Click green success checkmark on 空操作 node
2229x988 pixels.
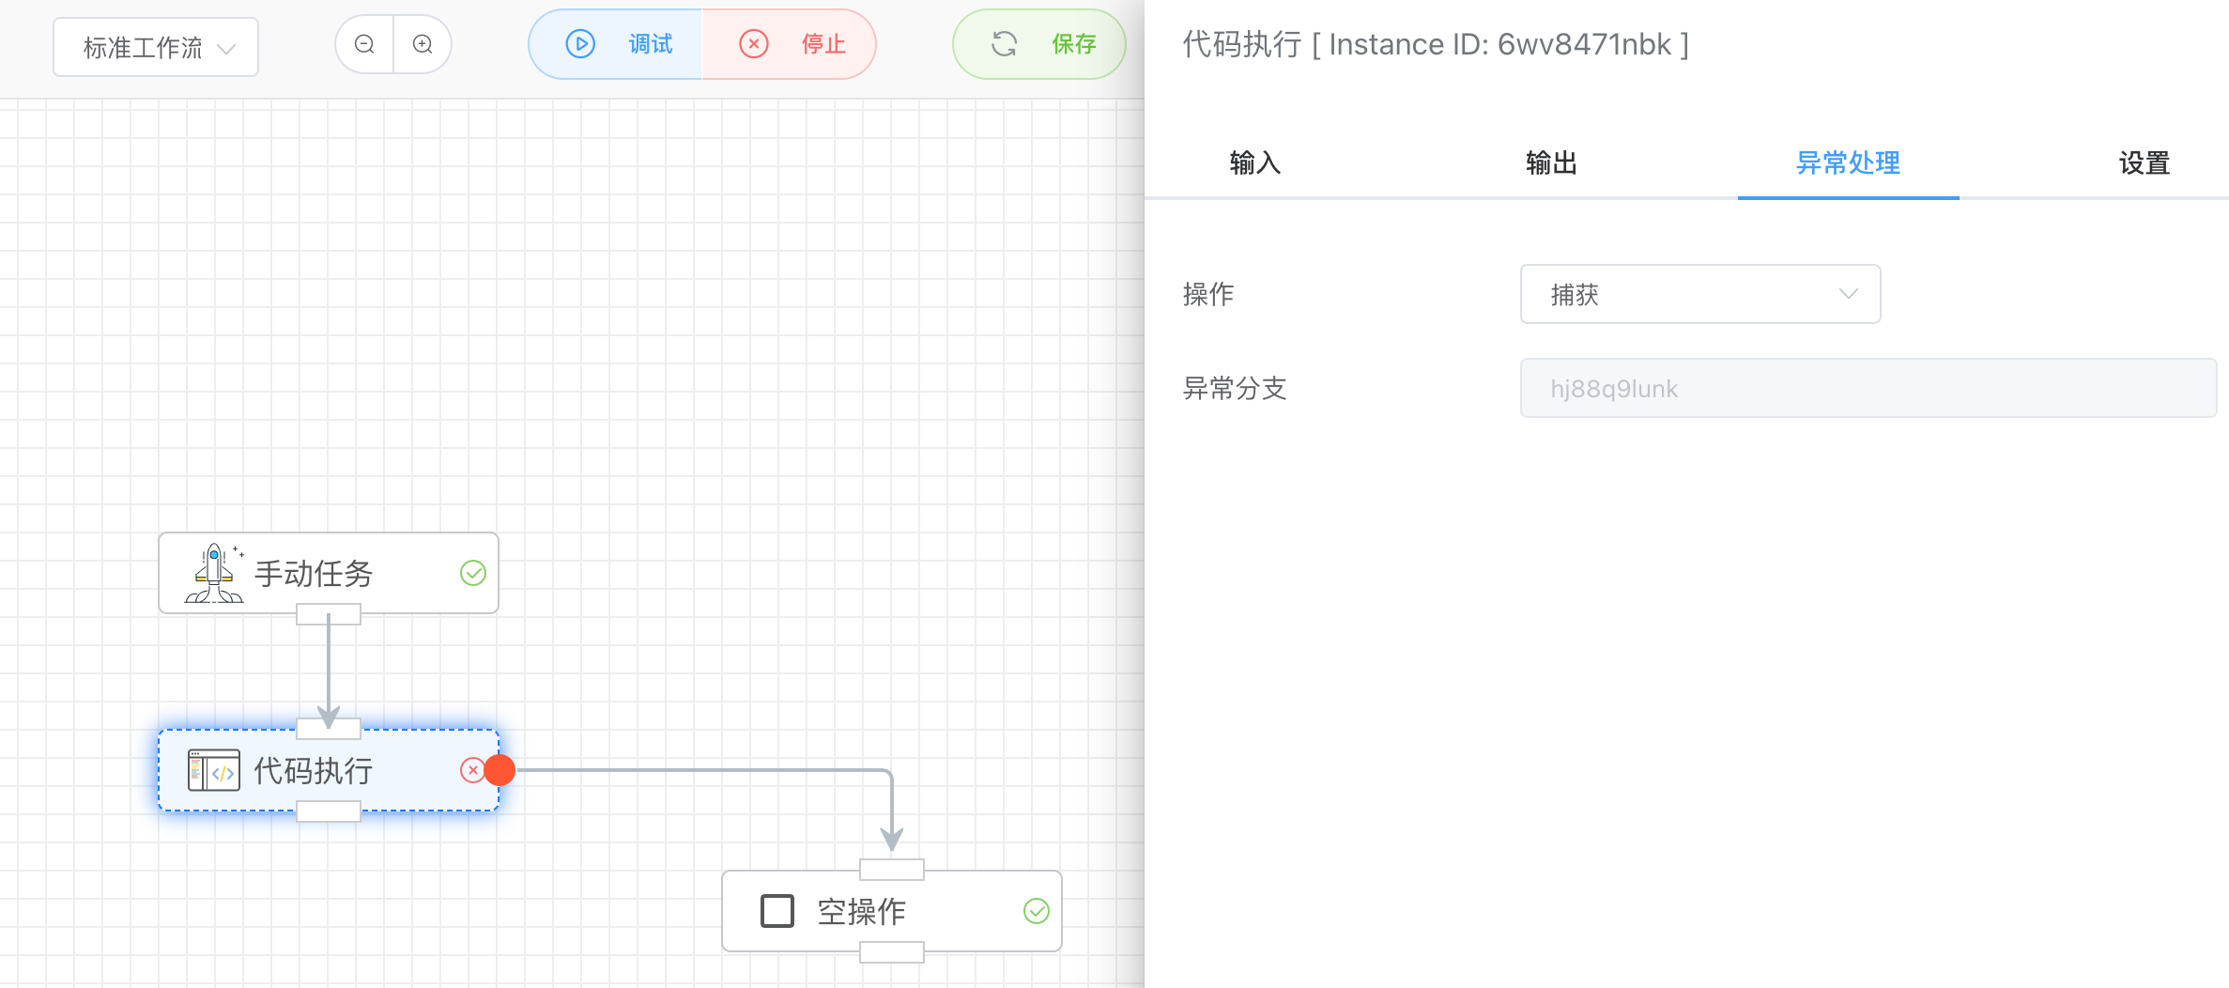[1036, 911]
